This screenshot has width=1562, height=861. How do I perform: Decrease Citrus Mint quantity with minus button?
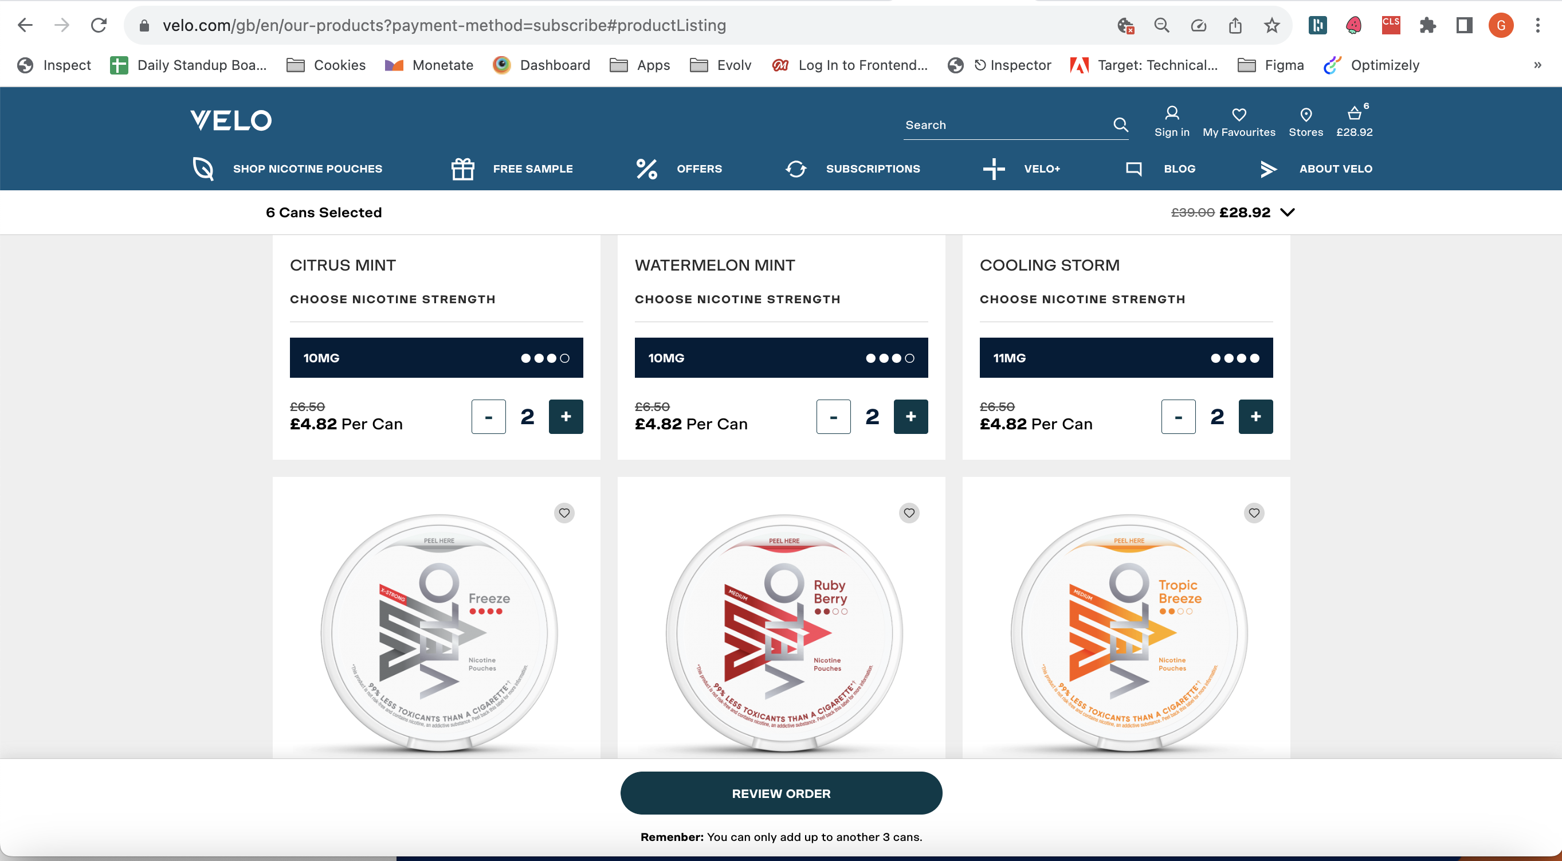(488, 417)
